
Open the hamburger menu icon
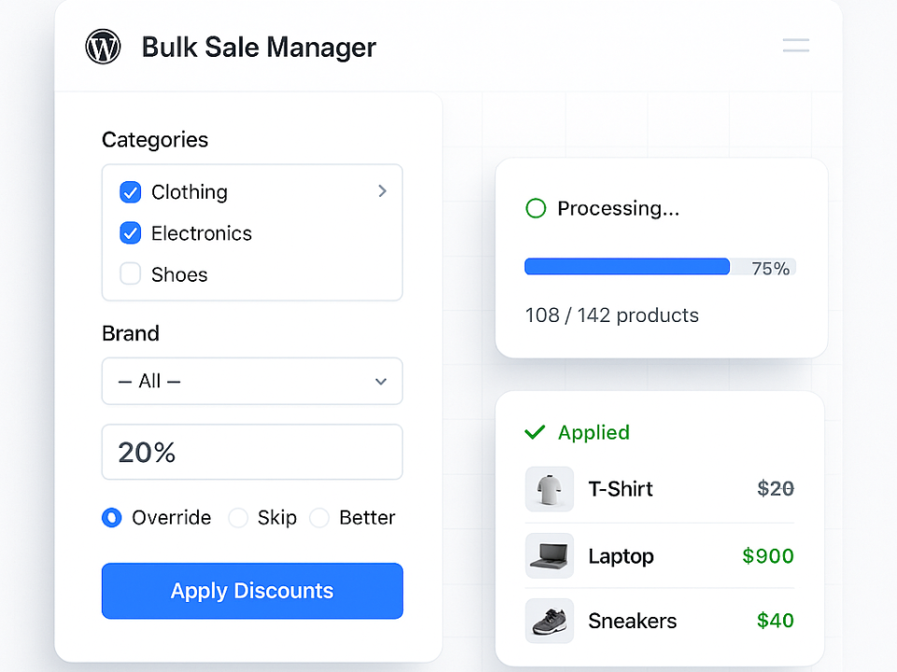tap(795, 45)
